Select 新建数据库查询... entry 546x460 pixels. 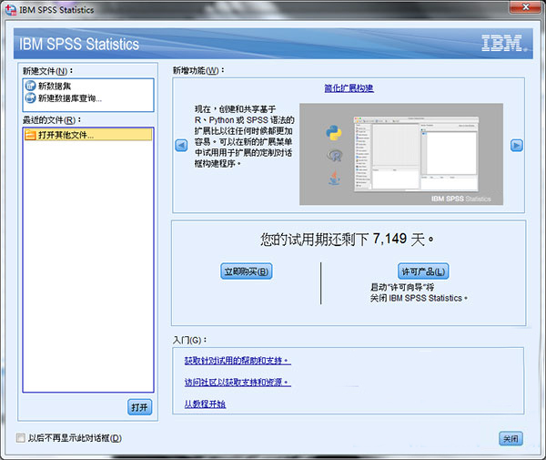pos(88,98)
